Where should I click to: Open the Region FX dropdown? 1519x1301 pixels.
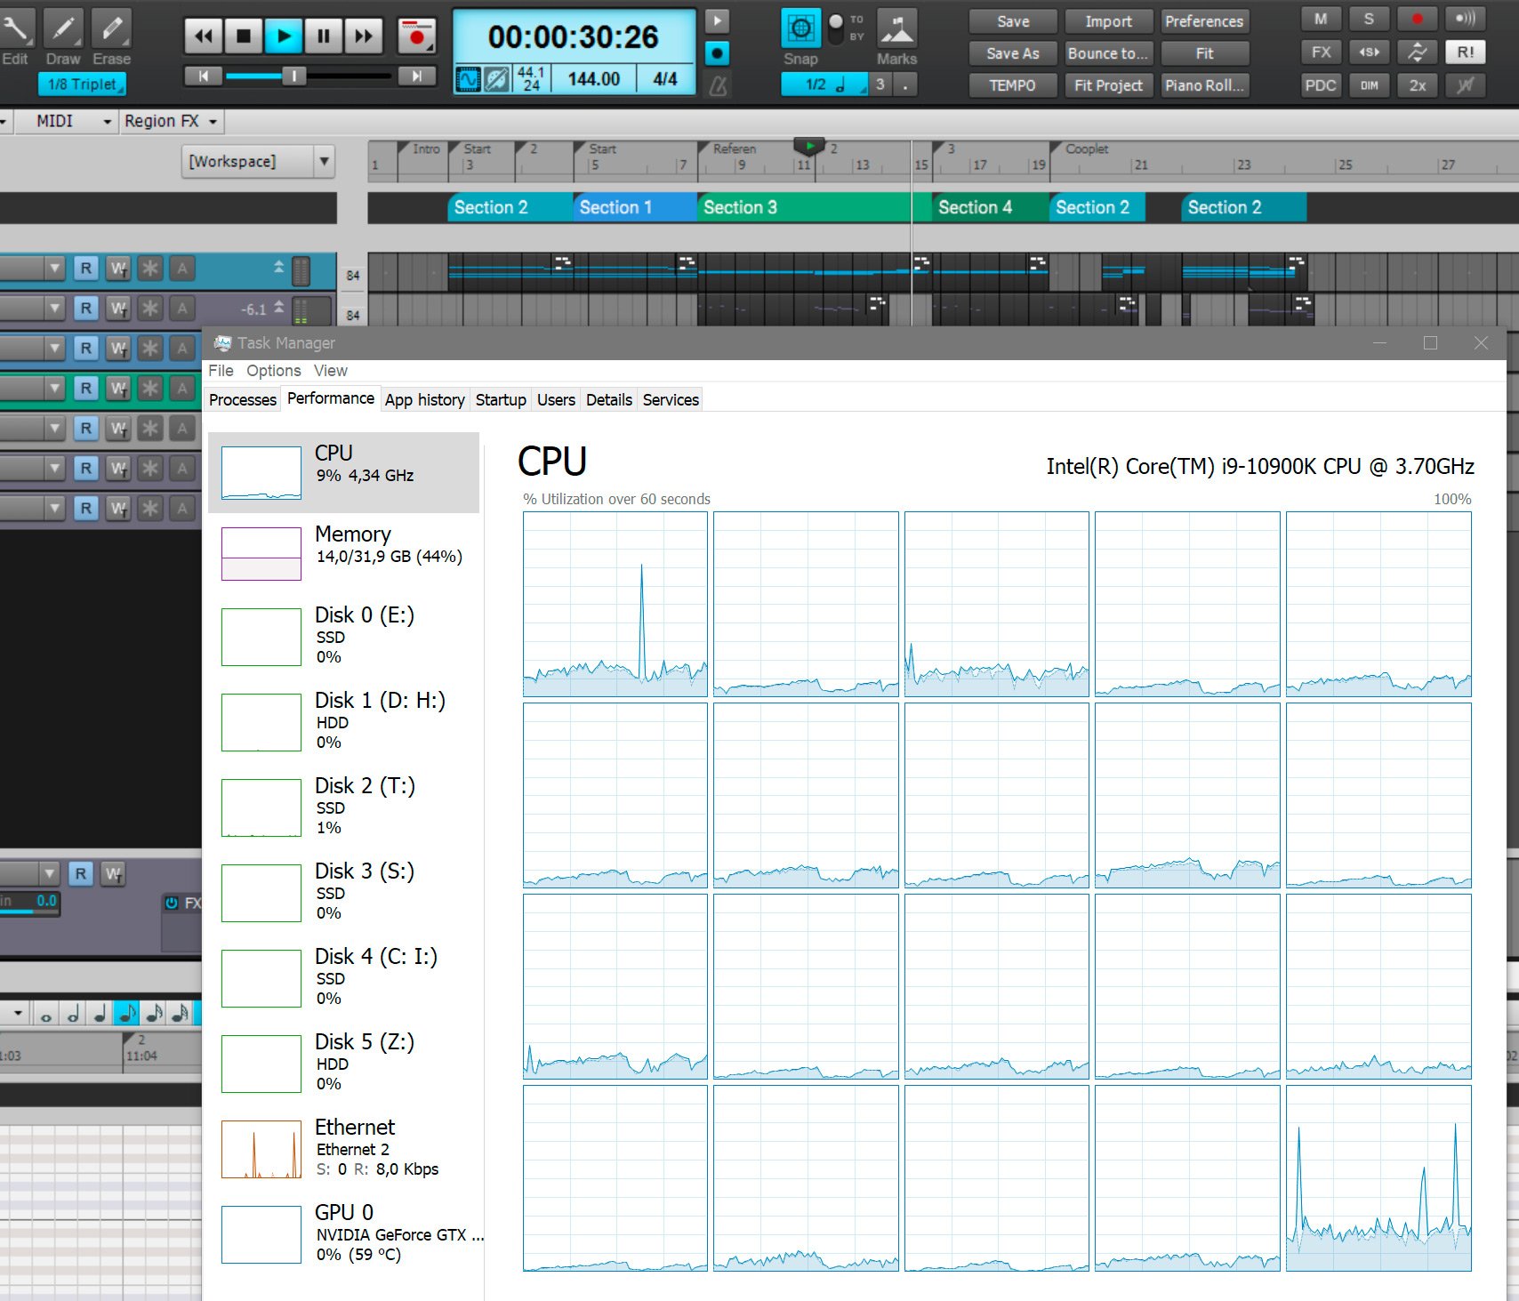coord(171,121)
